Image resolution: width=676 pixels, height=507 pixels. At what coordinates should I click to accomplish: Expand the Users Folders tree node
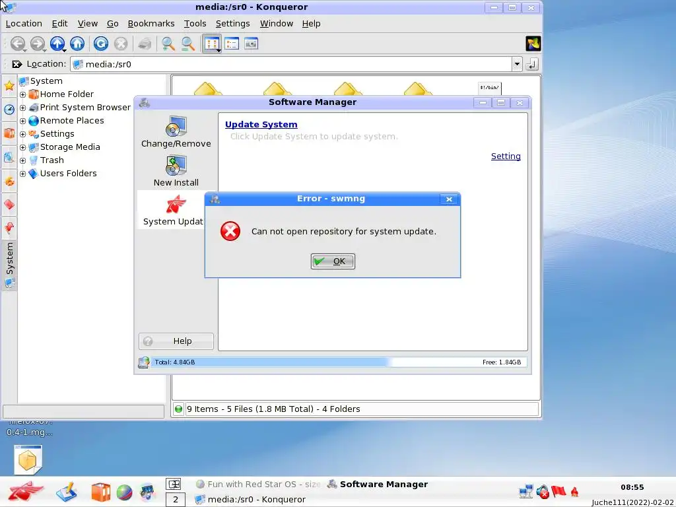coord(23,174)
